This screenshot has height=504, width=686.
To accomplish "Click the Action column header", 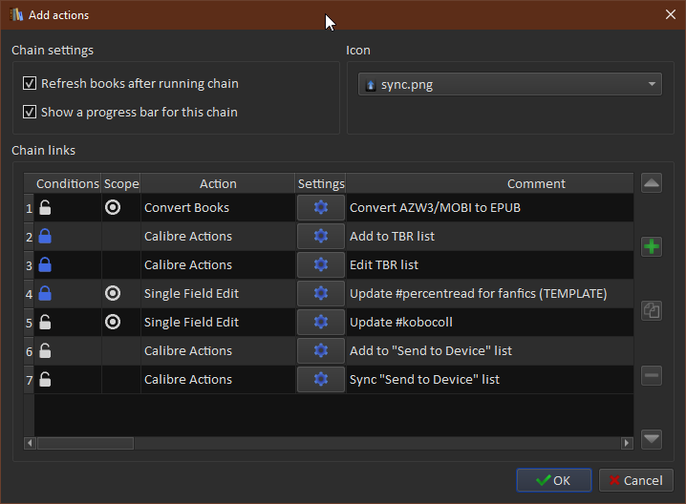I will (218, 183).
